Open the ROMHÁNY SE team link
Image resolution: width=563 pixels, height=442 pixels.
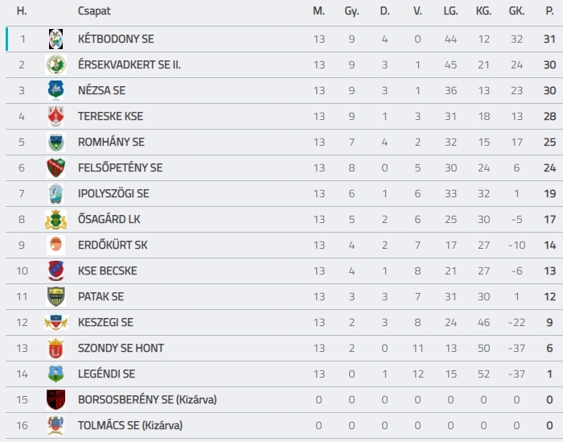pos(111,142)
